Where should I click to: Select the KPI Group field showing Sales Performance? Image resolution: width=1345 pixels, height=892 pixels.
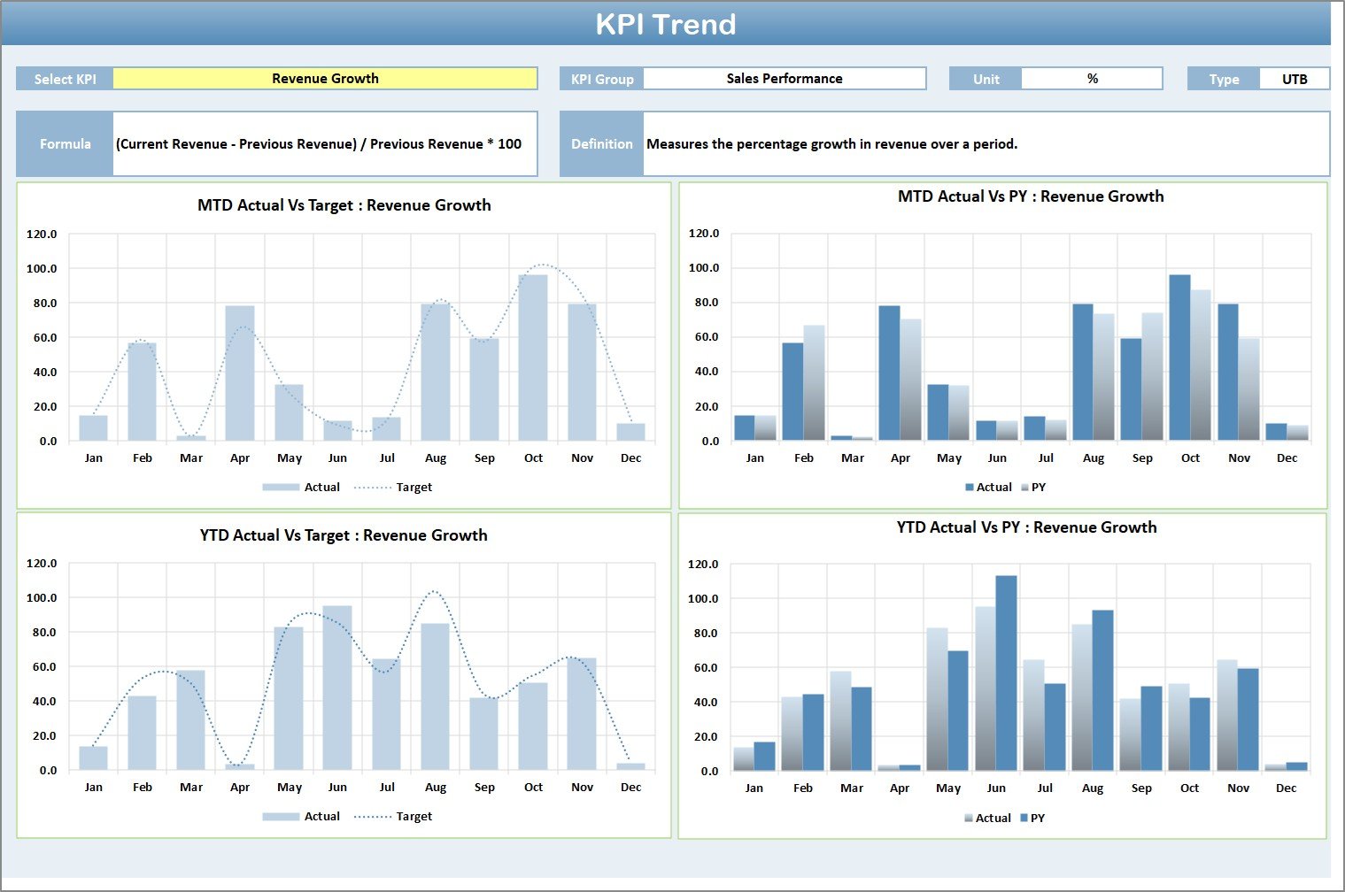[x=784, y=78]
